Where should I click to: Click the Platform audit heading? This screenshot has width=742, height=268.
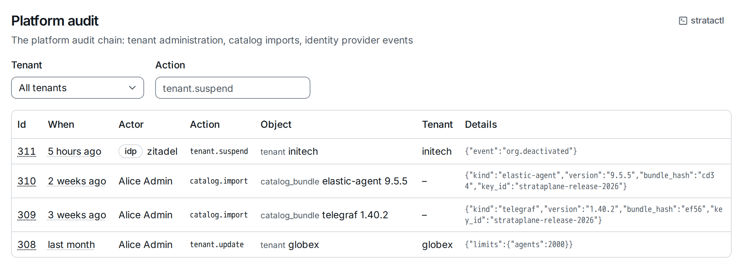coord(55,21)
